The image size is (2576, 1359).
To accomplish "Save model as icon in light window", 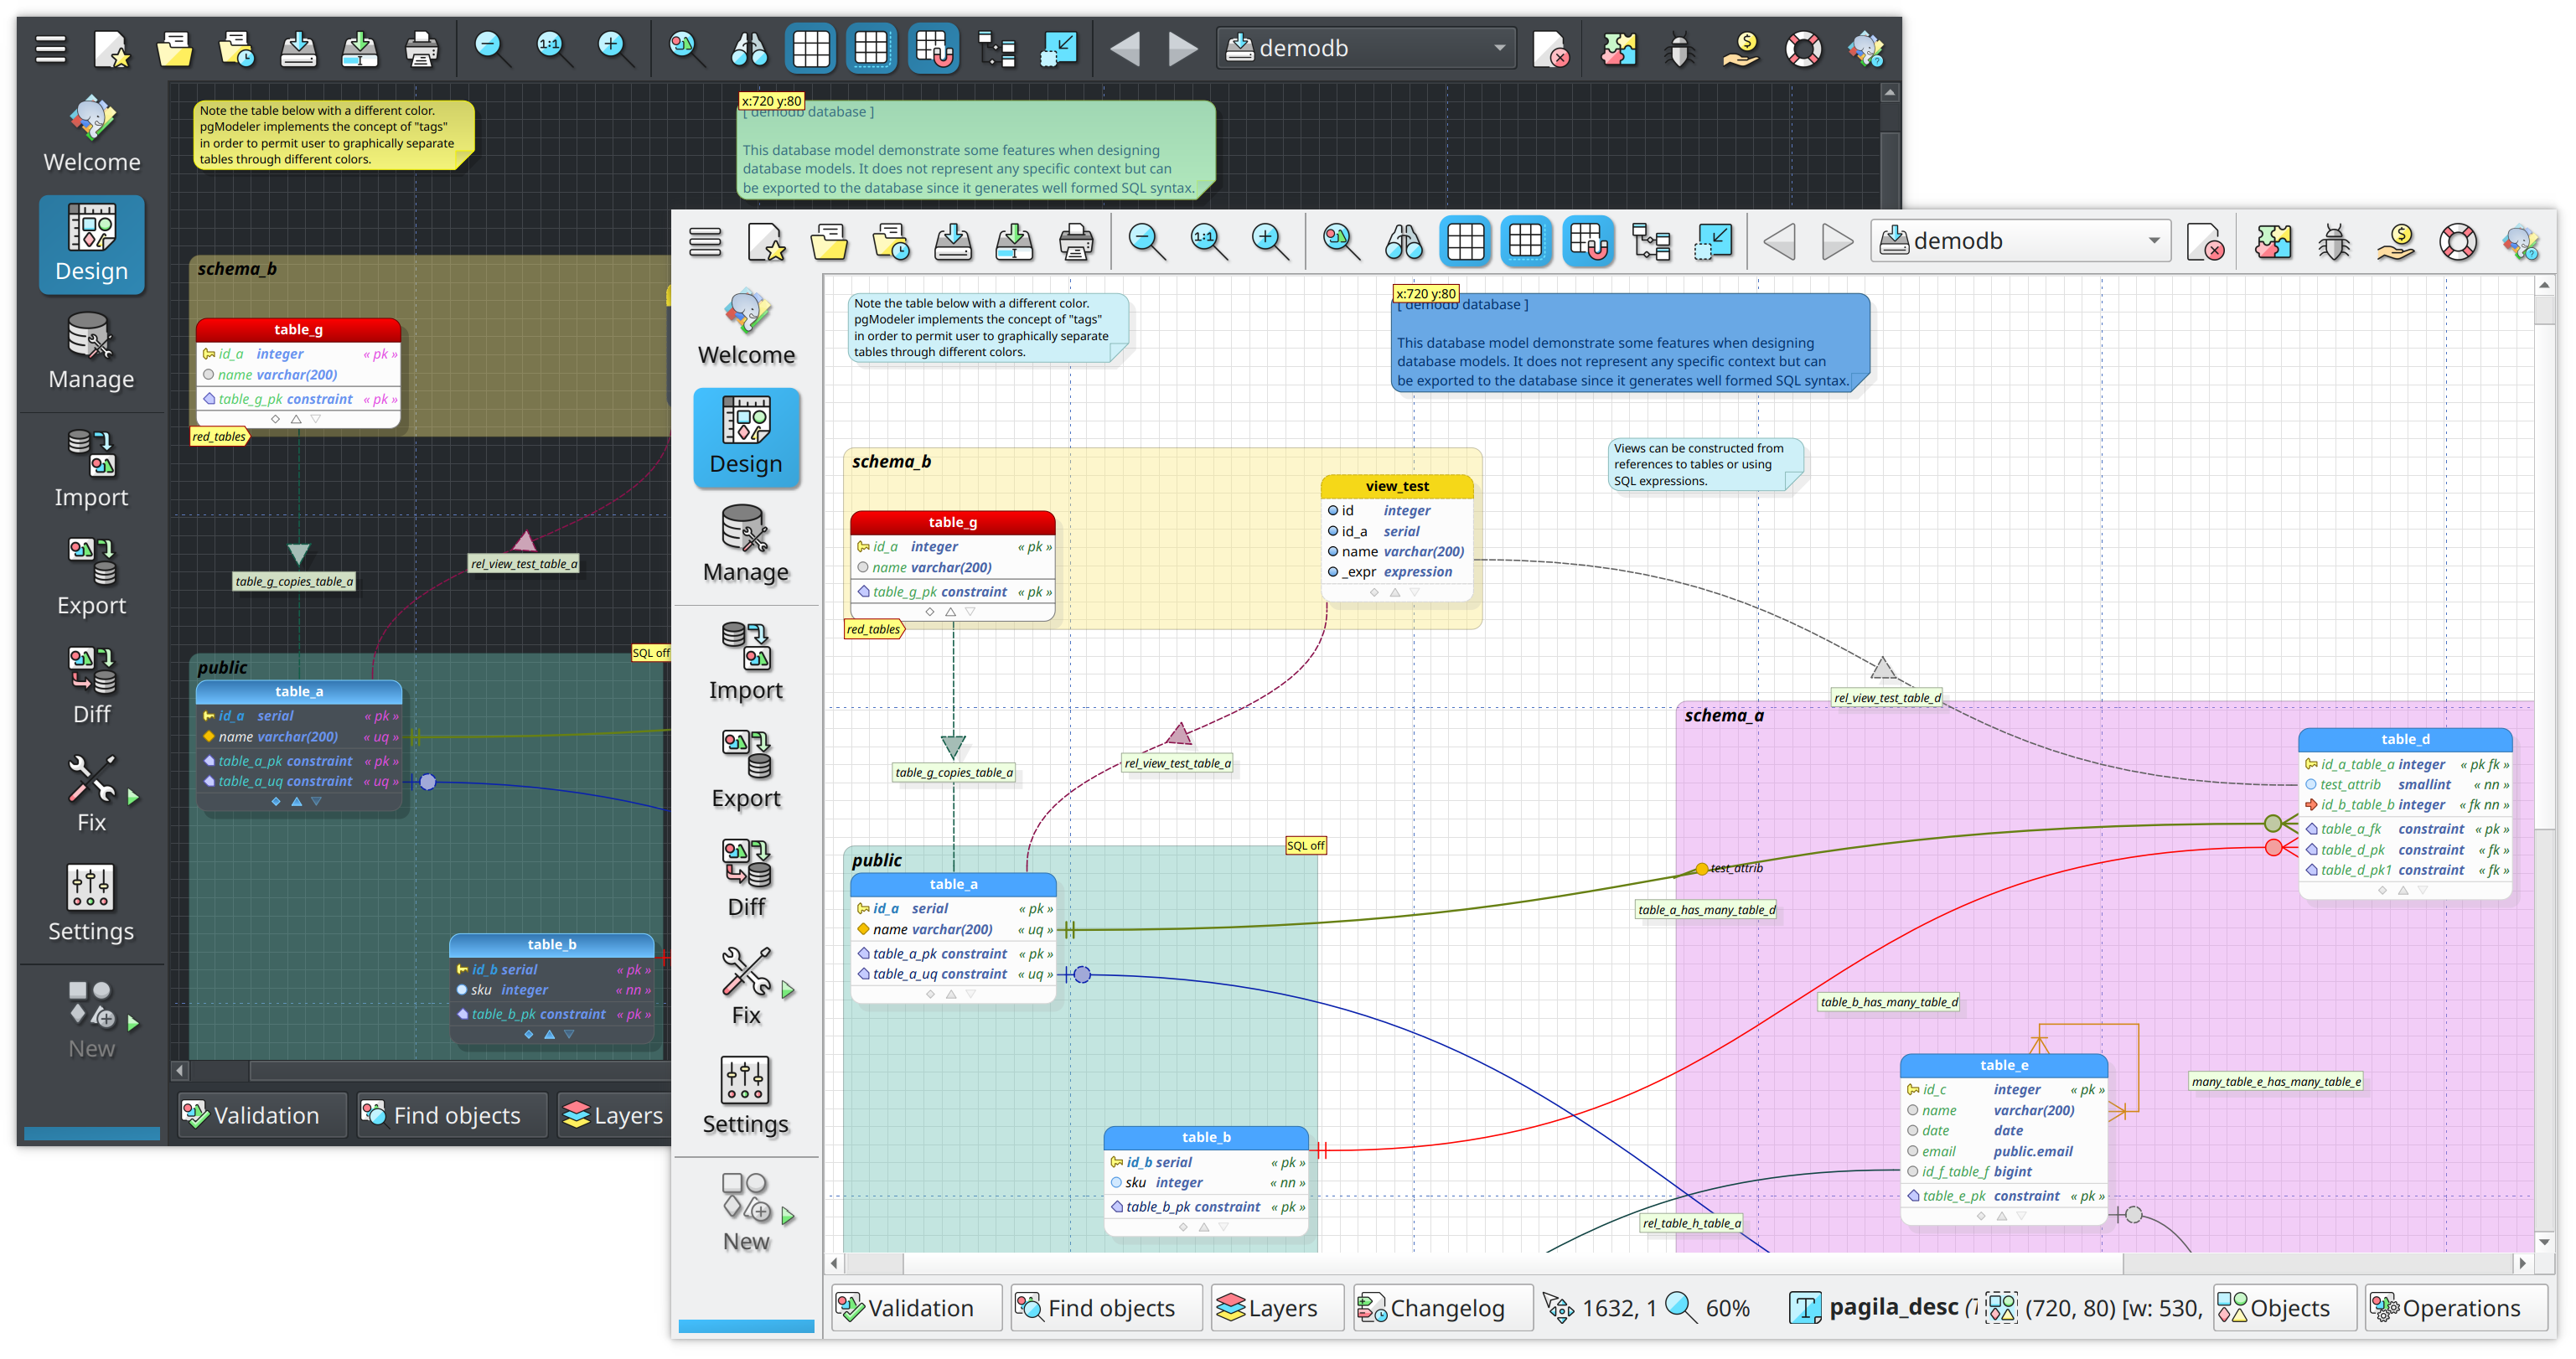I will (x=1014, y=242).
